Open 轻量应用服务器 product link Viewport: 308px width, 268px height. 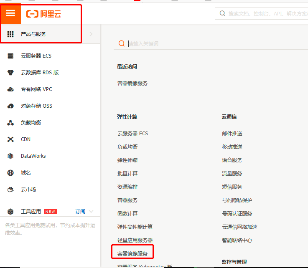point(135,240)
